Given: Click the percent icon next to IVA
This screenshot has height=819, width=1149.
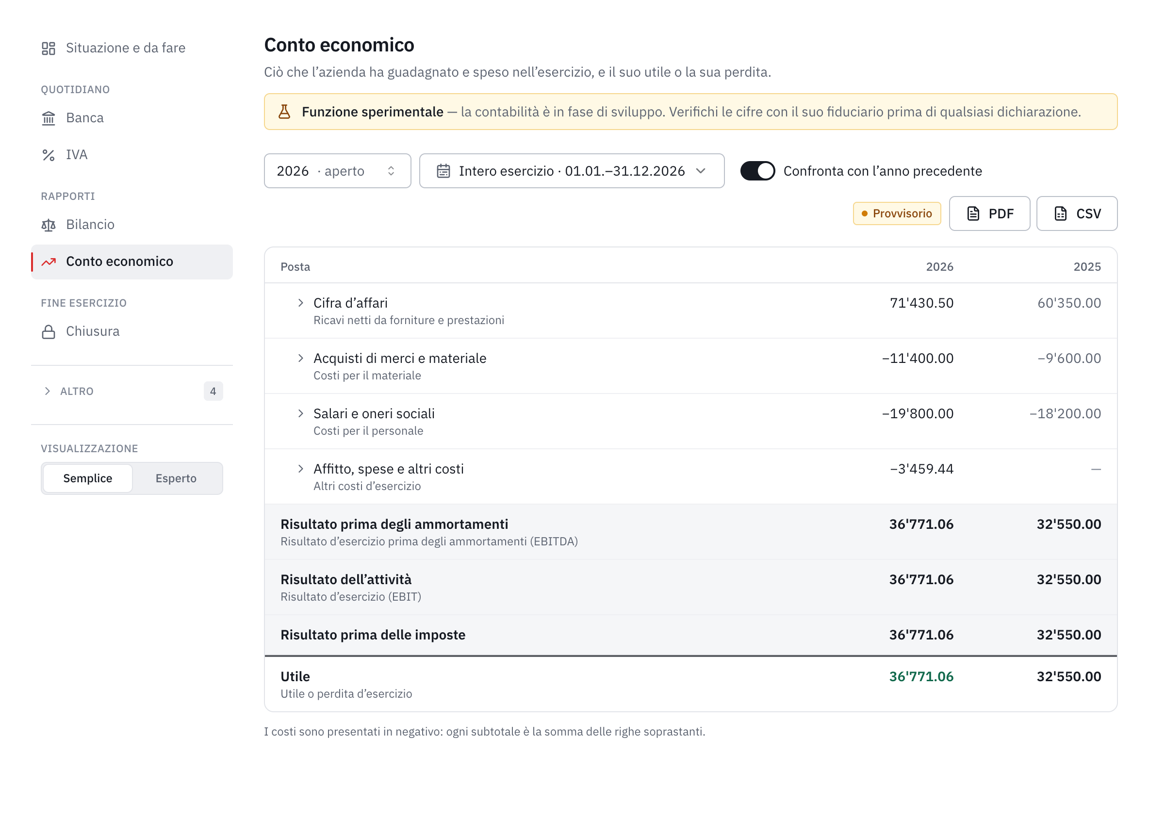Looking at the screenshot, I should pos(49,155).
